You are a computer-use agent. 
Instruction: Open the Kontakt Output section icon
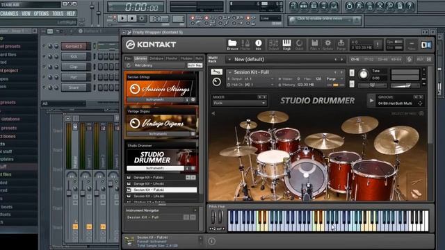[273, 44]
